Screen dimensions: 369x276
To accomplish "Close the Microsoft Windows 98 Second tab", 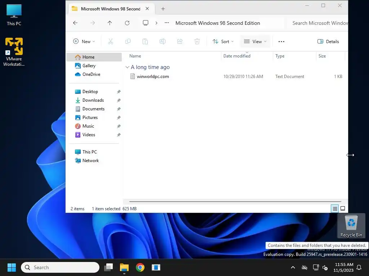I will click(x=147, y=9).
